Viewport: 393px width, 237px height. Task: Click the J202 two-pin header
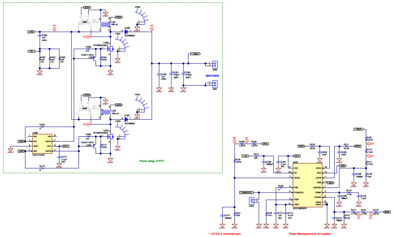253,201
